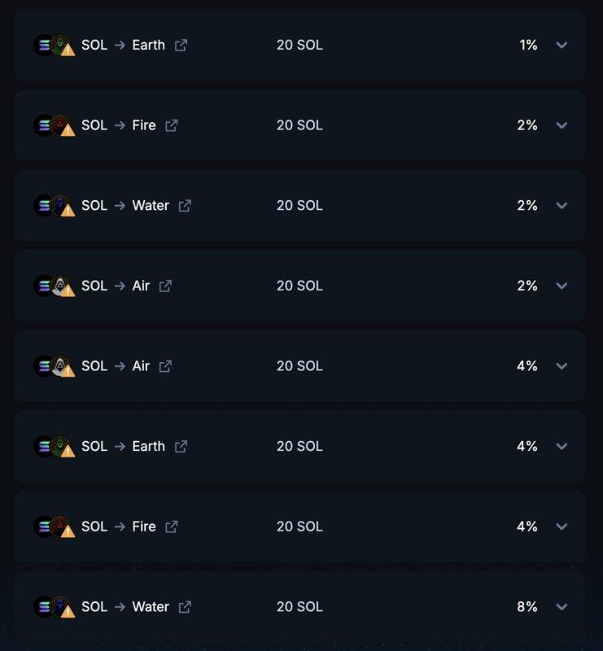The image size is (603, 651).
Task: Click warning triangle on Fire 4% row
Action: click(68, 530)
